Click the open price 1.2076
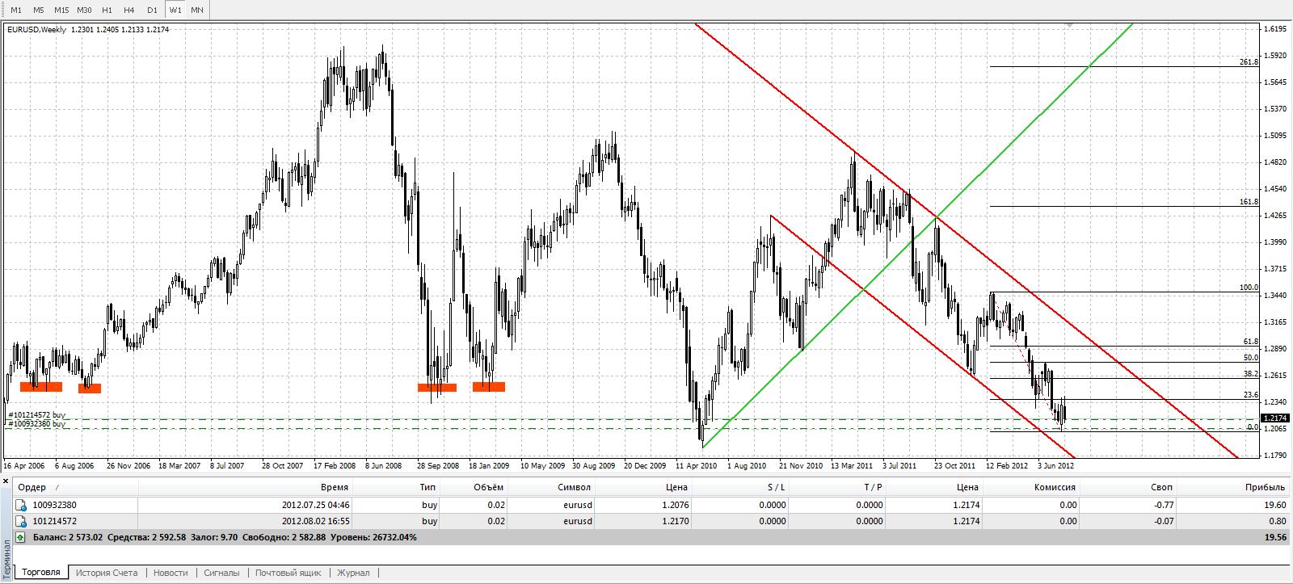1293x584 pixels. pyautogui.click(x=676, y=505)
